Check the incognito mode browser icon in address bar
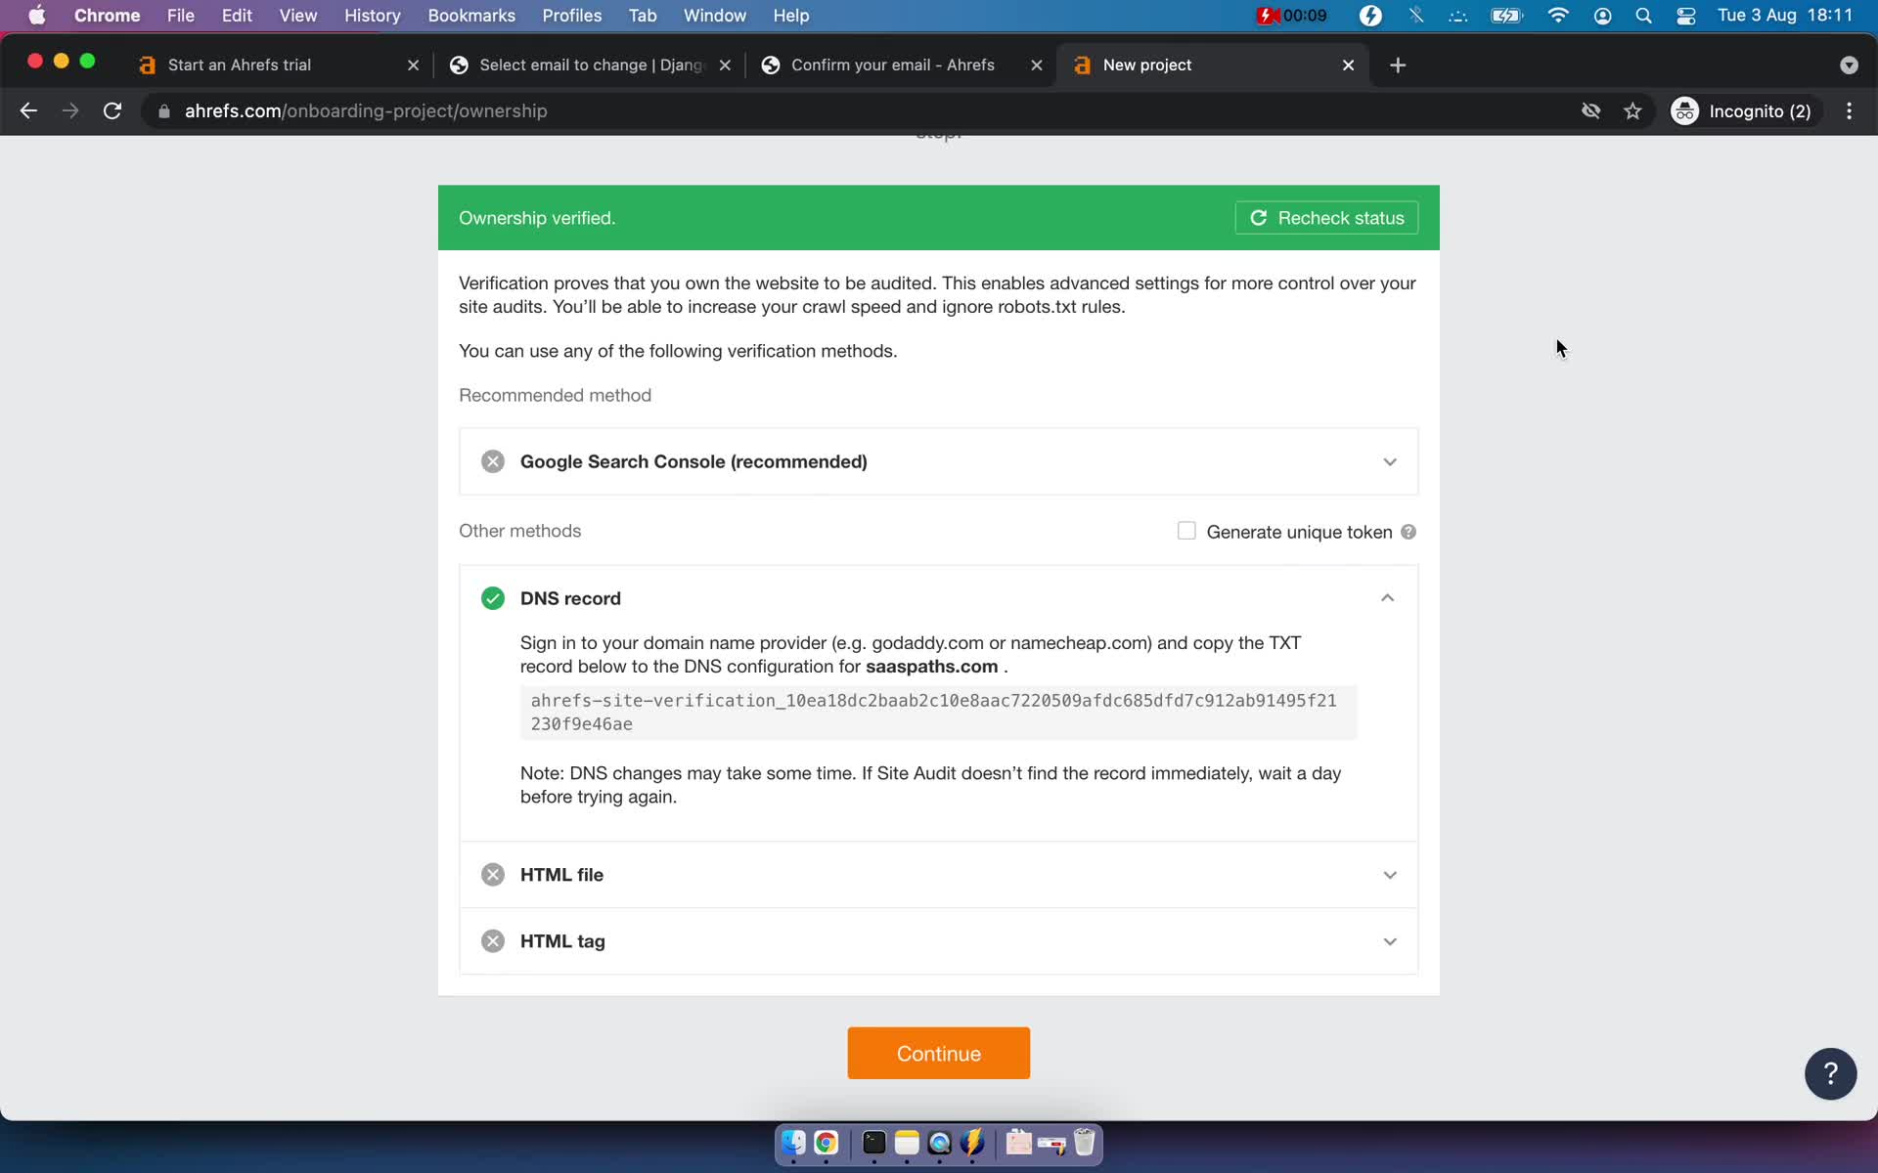1878x1173 pixels. 1684,110
